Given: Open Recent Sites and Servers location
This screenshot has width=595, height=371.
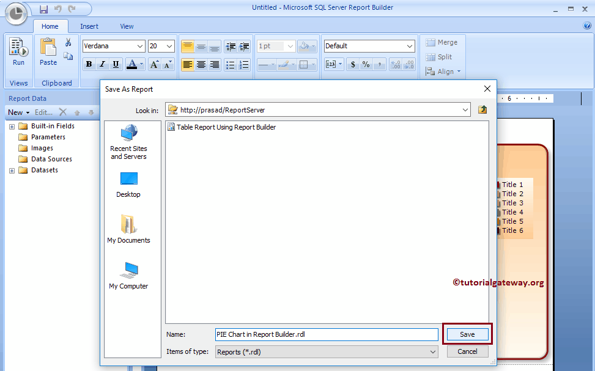Looking at the screenshot, I should pos(128,142).
